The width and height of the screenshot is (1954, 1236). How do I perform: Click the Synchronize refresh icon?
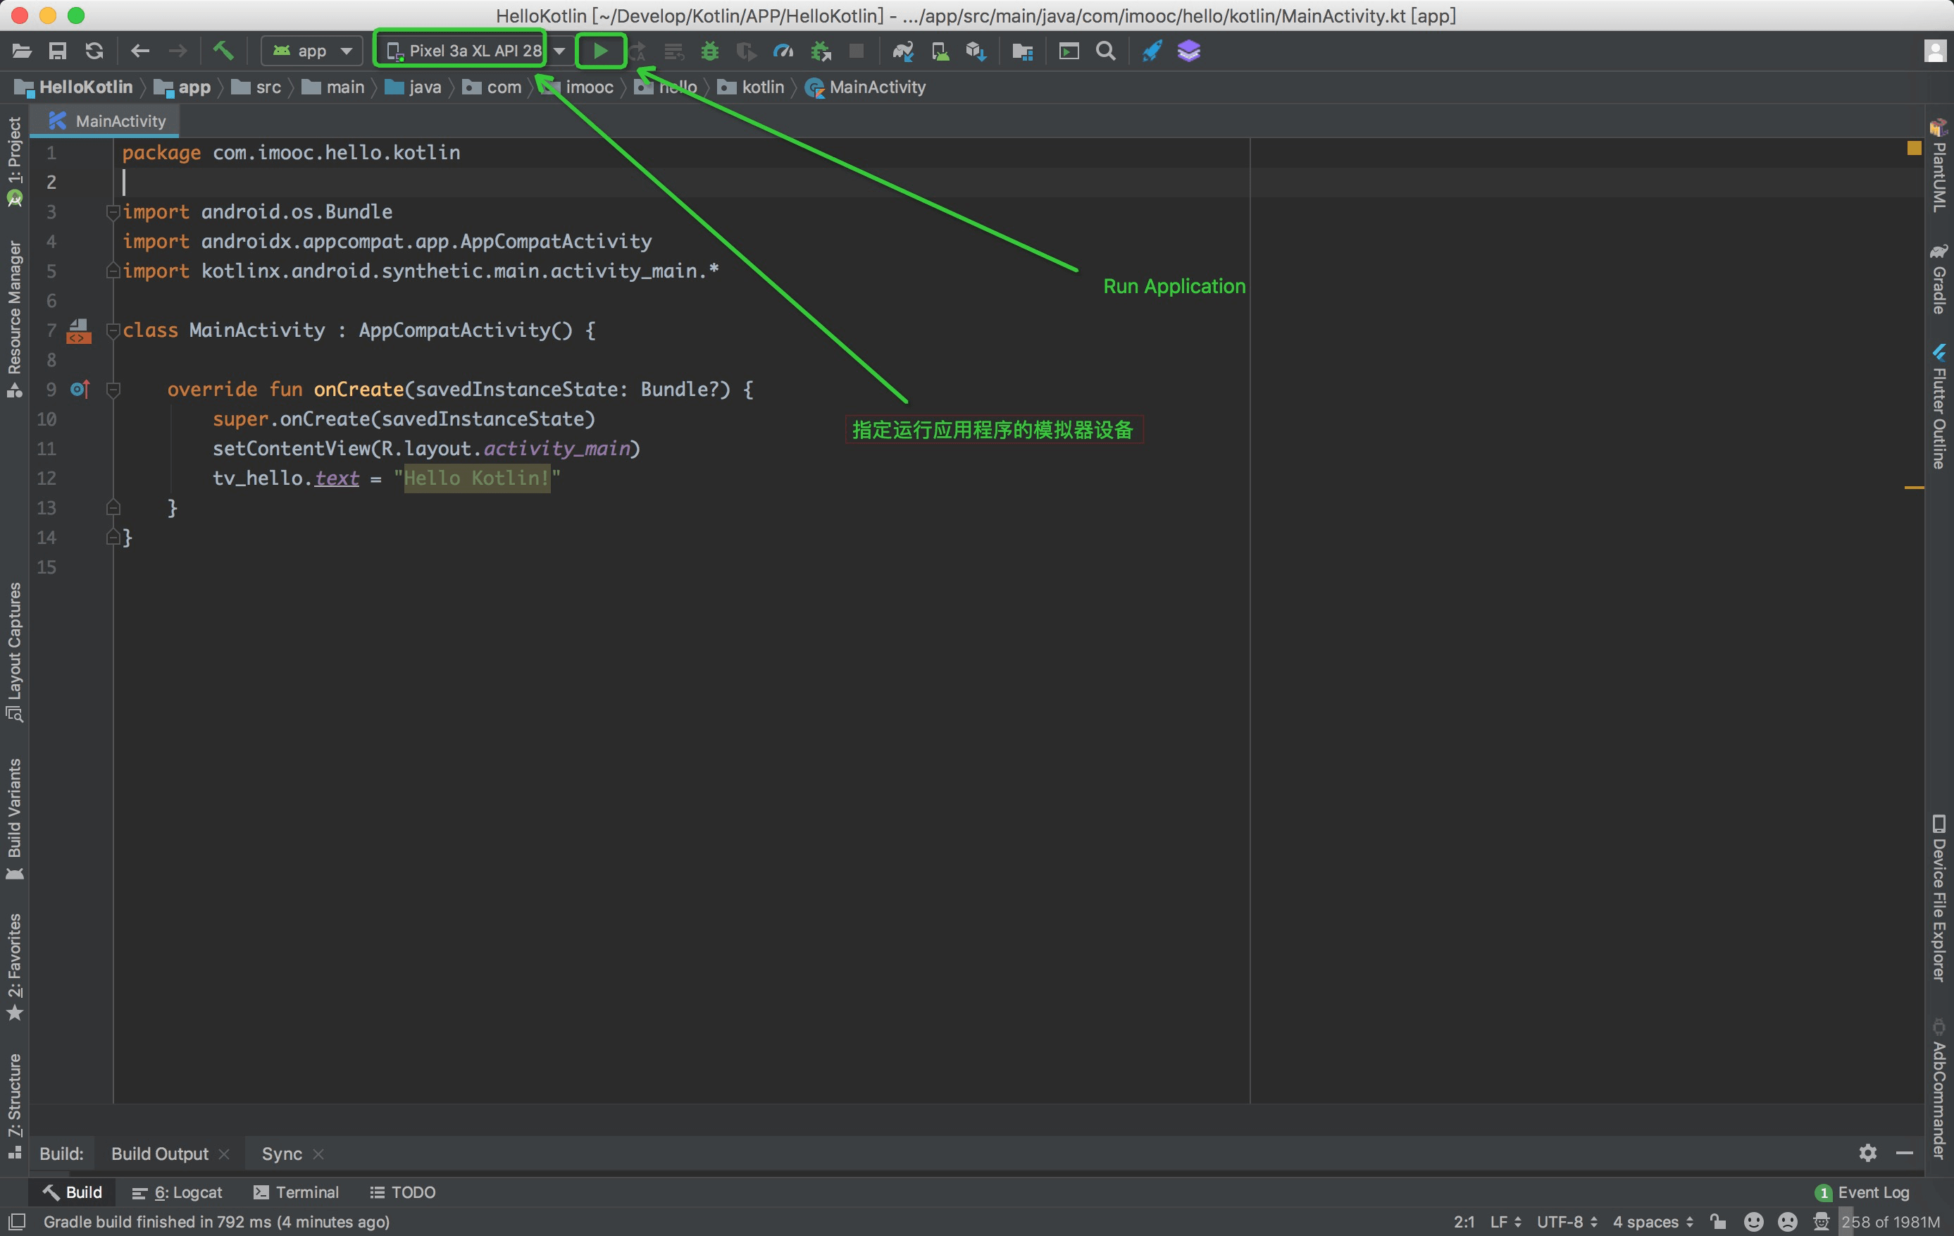pyautogui.click(x=94, y=51)
